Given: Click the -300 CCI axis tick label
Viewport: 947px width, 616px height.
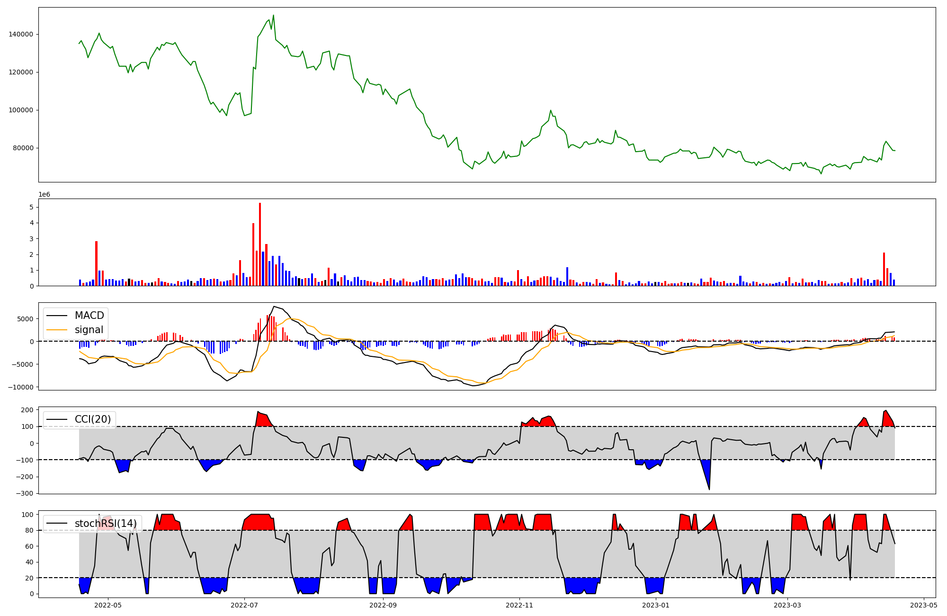Looking at the screenshot, I should tap(24, 493).
